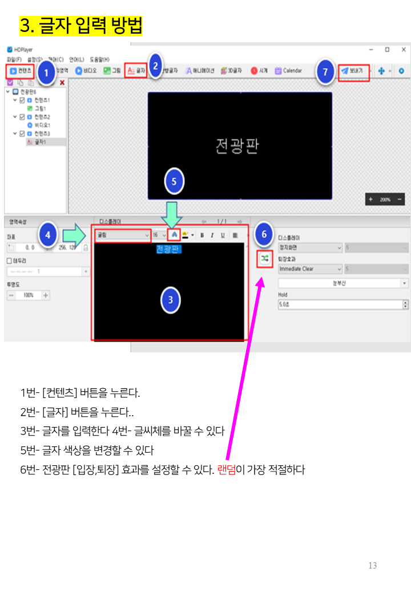Click the random effect shuffle icon
Screen dimensions: 411x593
pos(265,258)
